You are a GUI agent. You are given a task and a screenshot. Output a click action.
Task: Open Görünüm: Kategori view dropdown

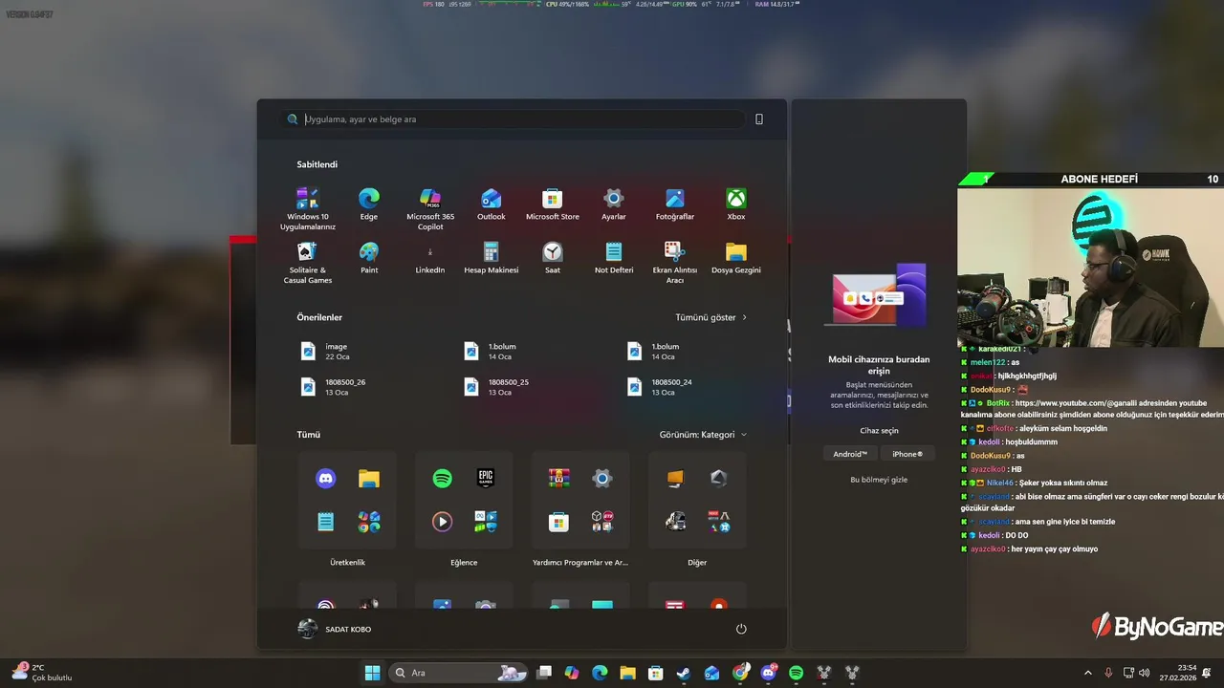pos(703,435)
